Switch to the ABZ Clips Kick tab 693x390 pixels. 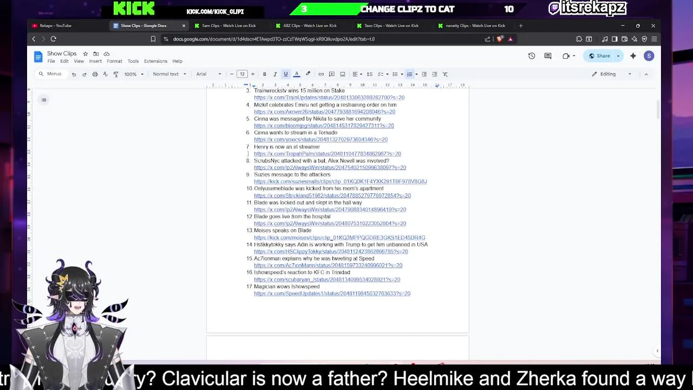(x=310, y=25)
